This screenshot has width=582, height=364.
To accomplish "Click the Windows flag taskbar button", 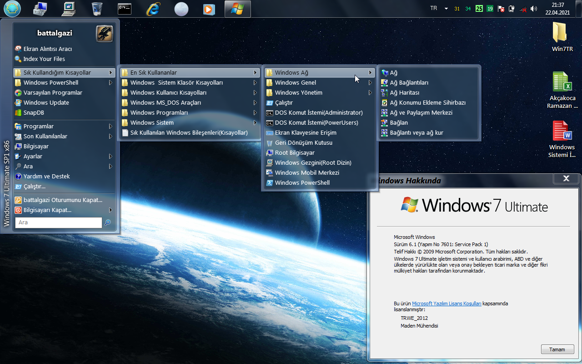I will [x=237, y=9].
